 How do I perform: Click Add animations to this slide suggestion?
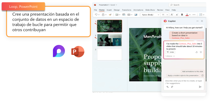(x=193, y=71)
